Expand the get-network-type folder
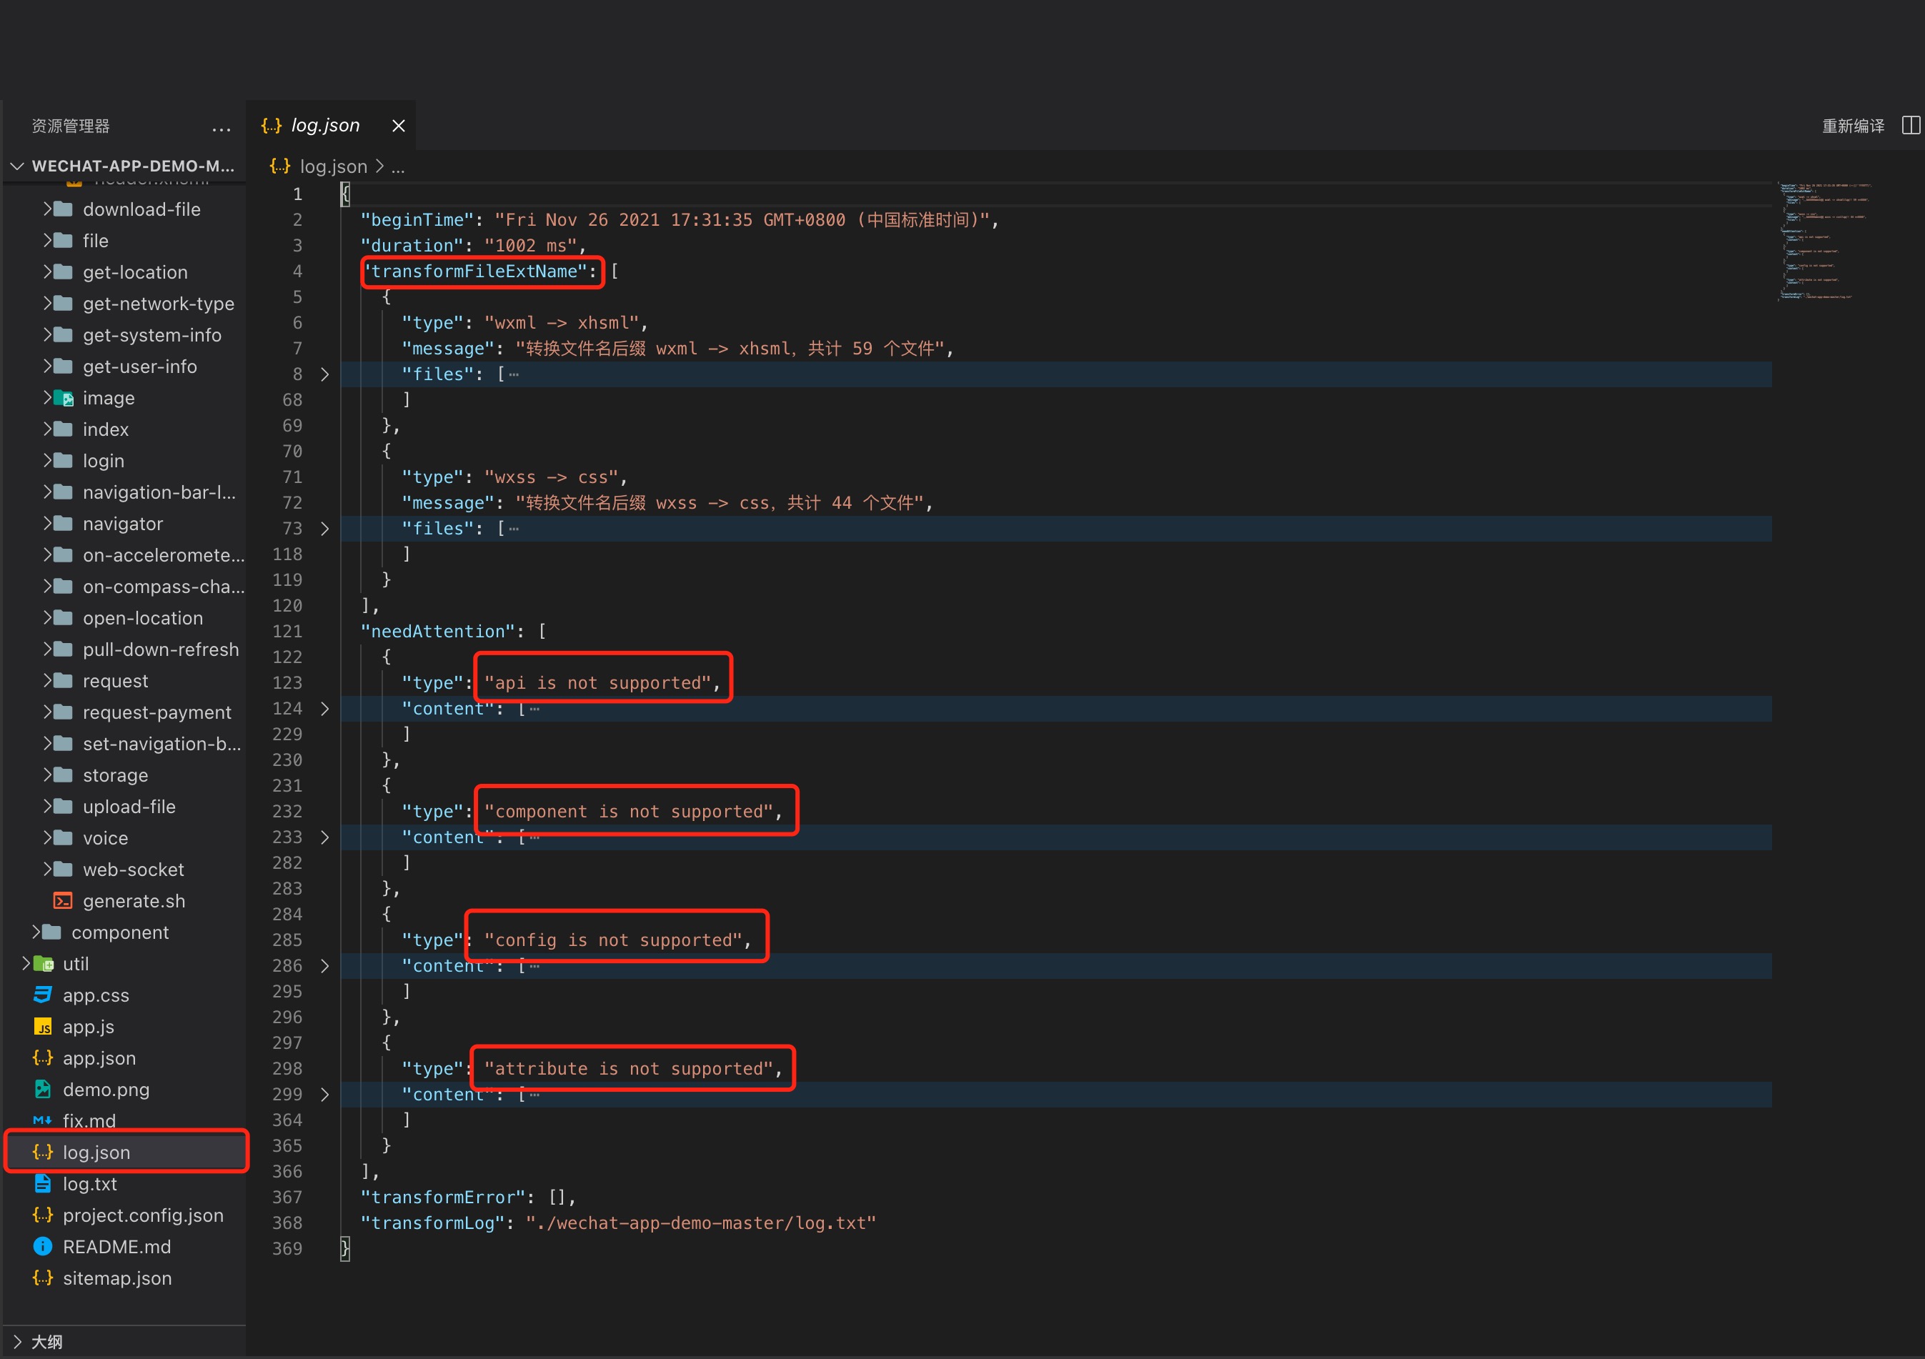The image size is (1925, 1359). (48, 304)
